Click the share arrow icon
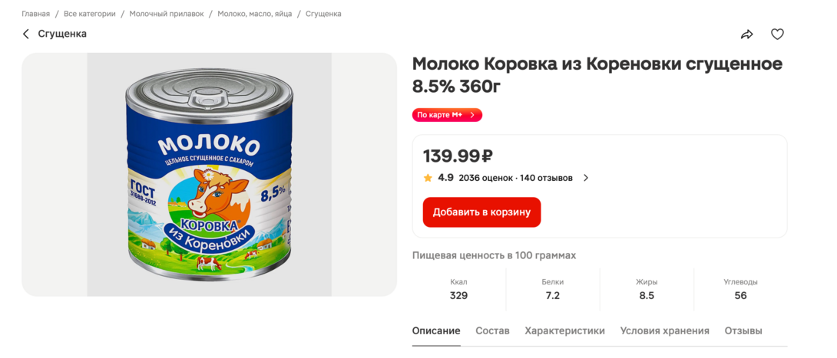 (746, 34)
